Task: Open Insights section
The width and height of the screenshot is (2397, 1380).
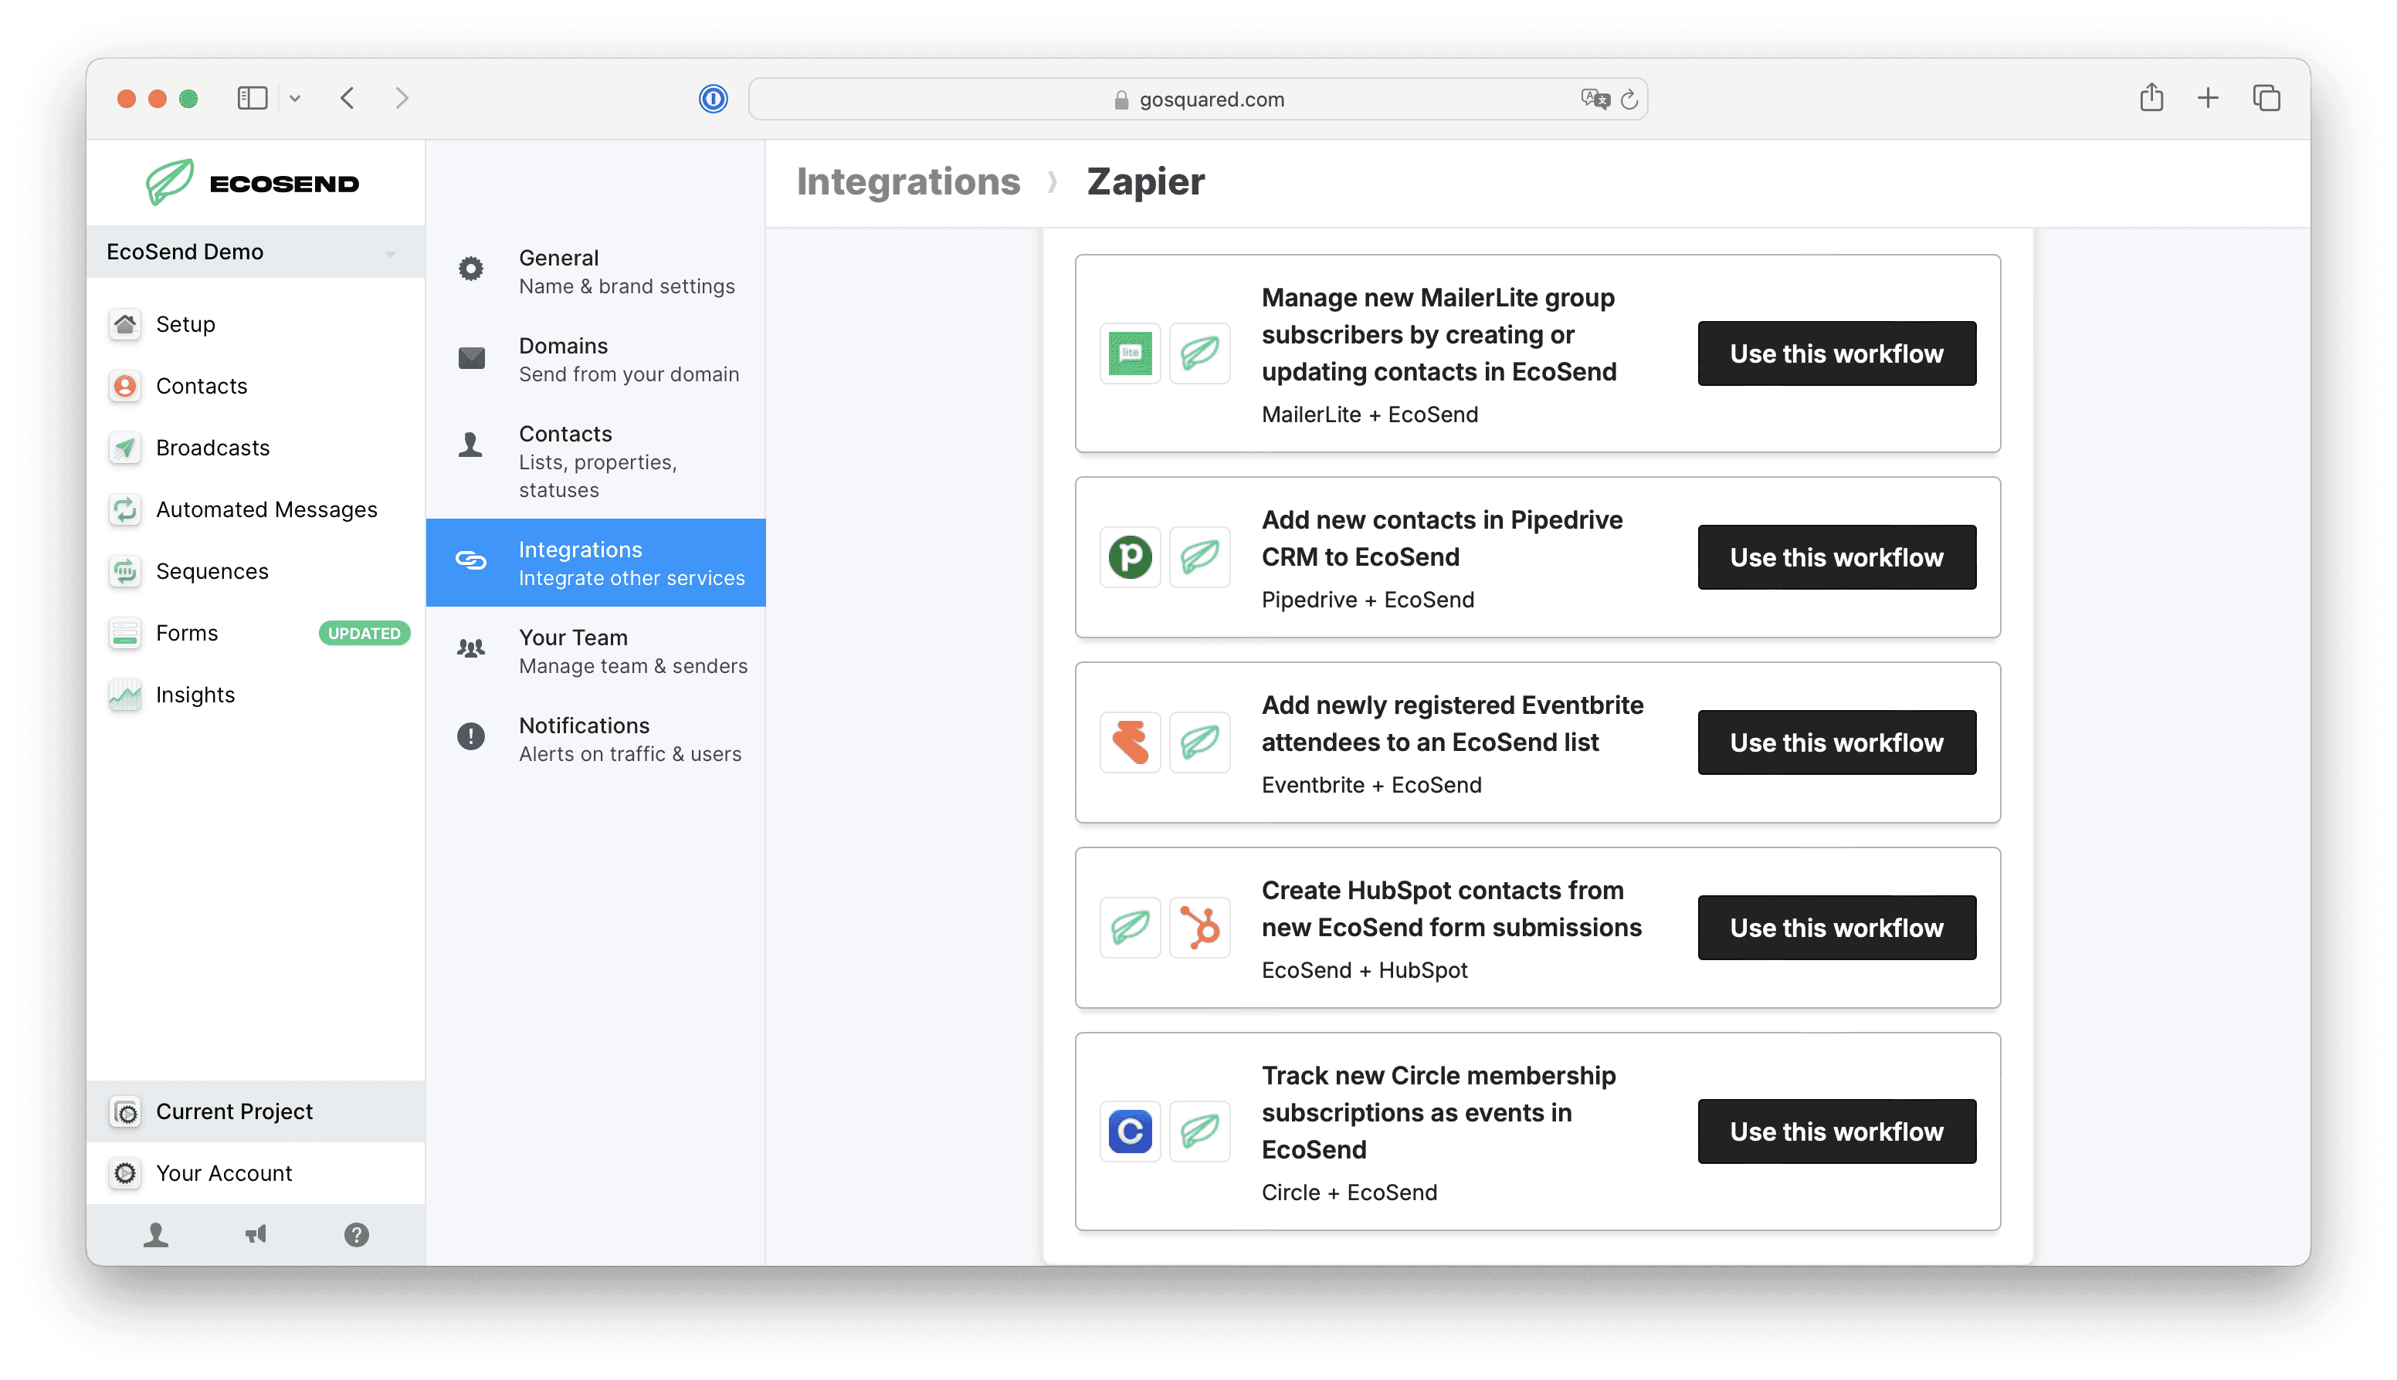Action: (x=255, y=695)
